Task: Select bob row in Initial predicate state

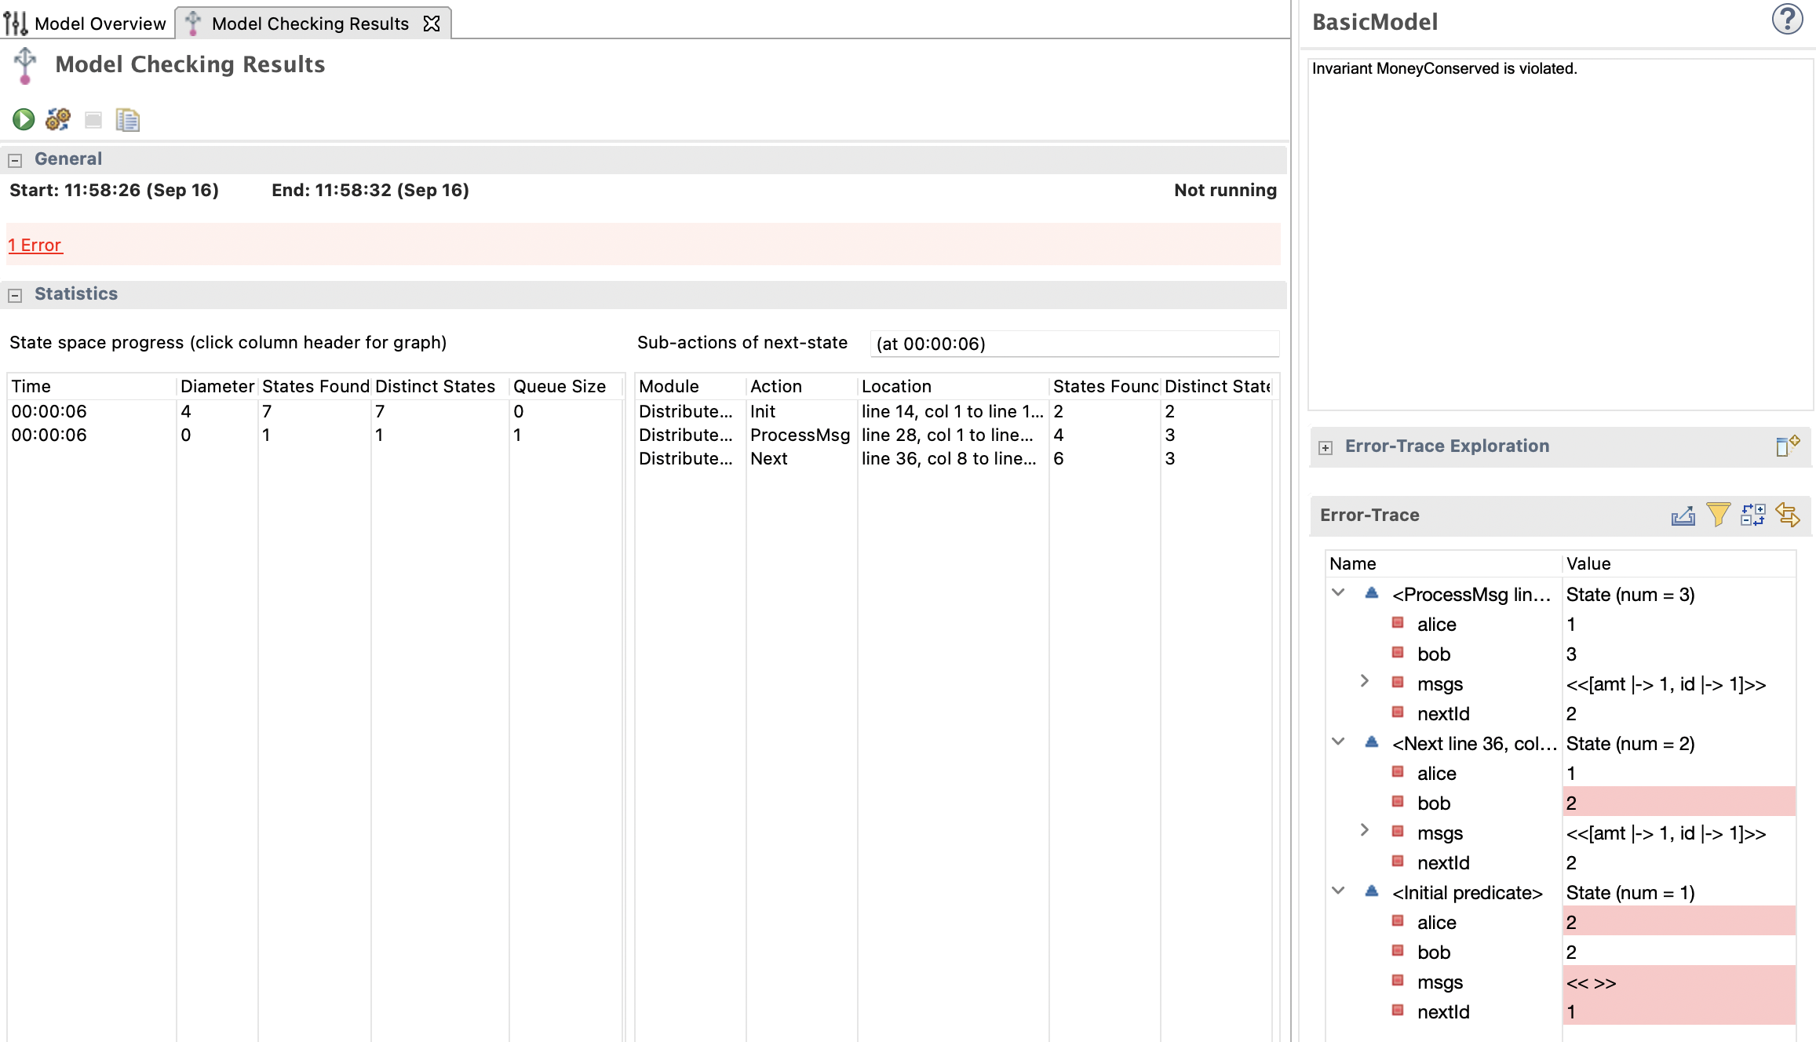Action: [x=1561, y=952]
